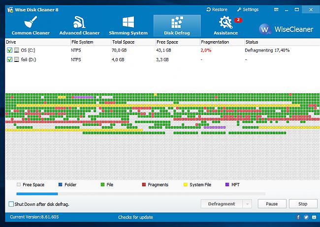Click the faili (D:) drive icon
The image size is (320, 227).
(17, 59)
